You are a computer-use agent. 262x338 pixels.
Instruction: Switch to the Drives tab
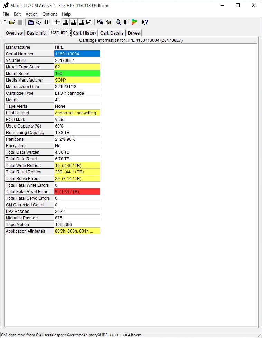pos(134,33)
